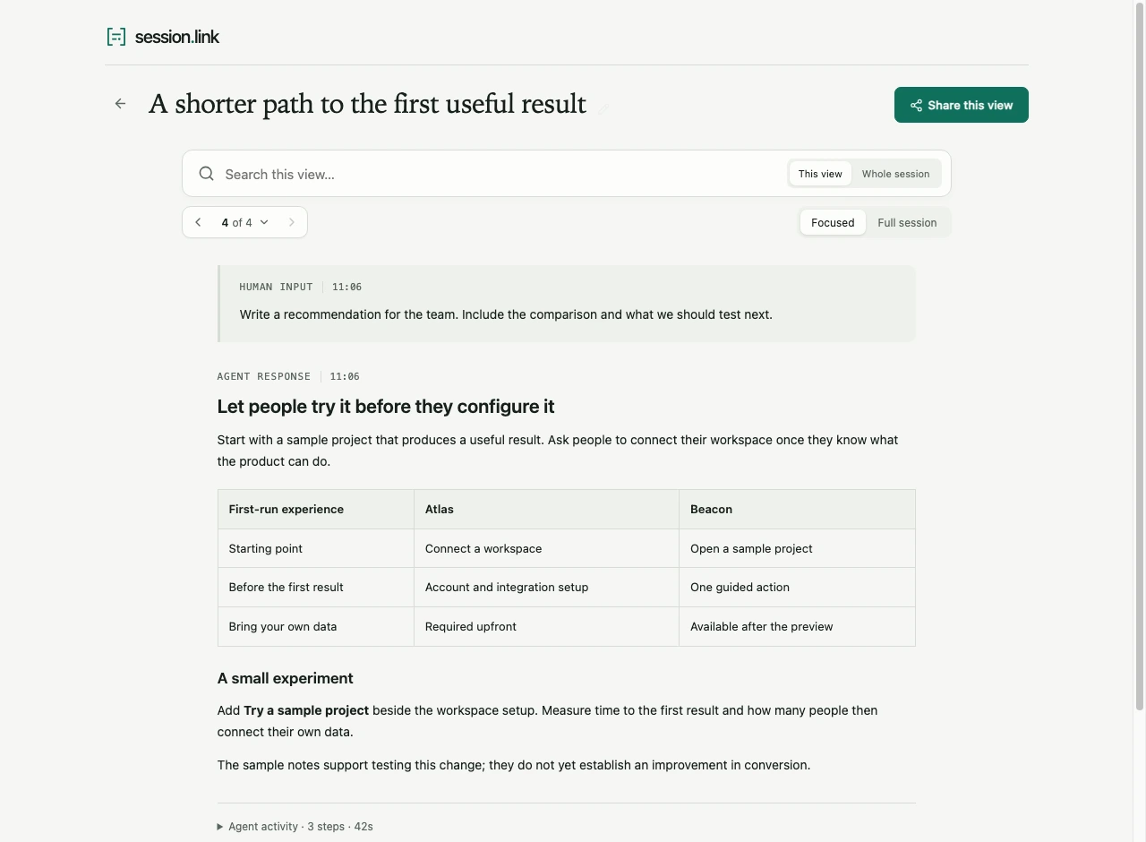The image size is (1146, 842).
Task: Click the page title text
Action: point(367,104)
